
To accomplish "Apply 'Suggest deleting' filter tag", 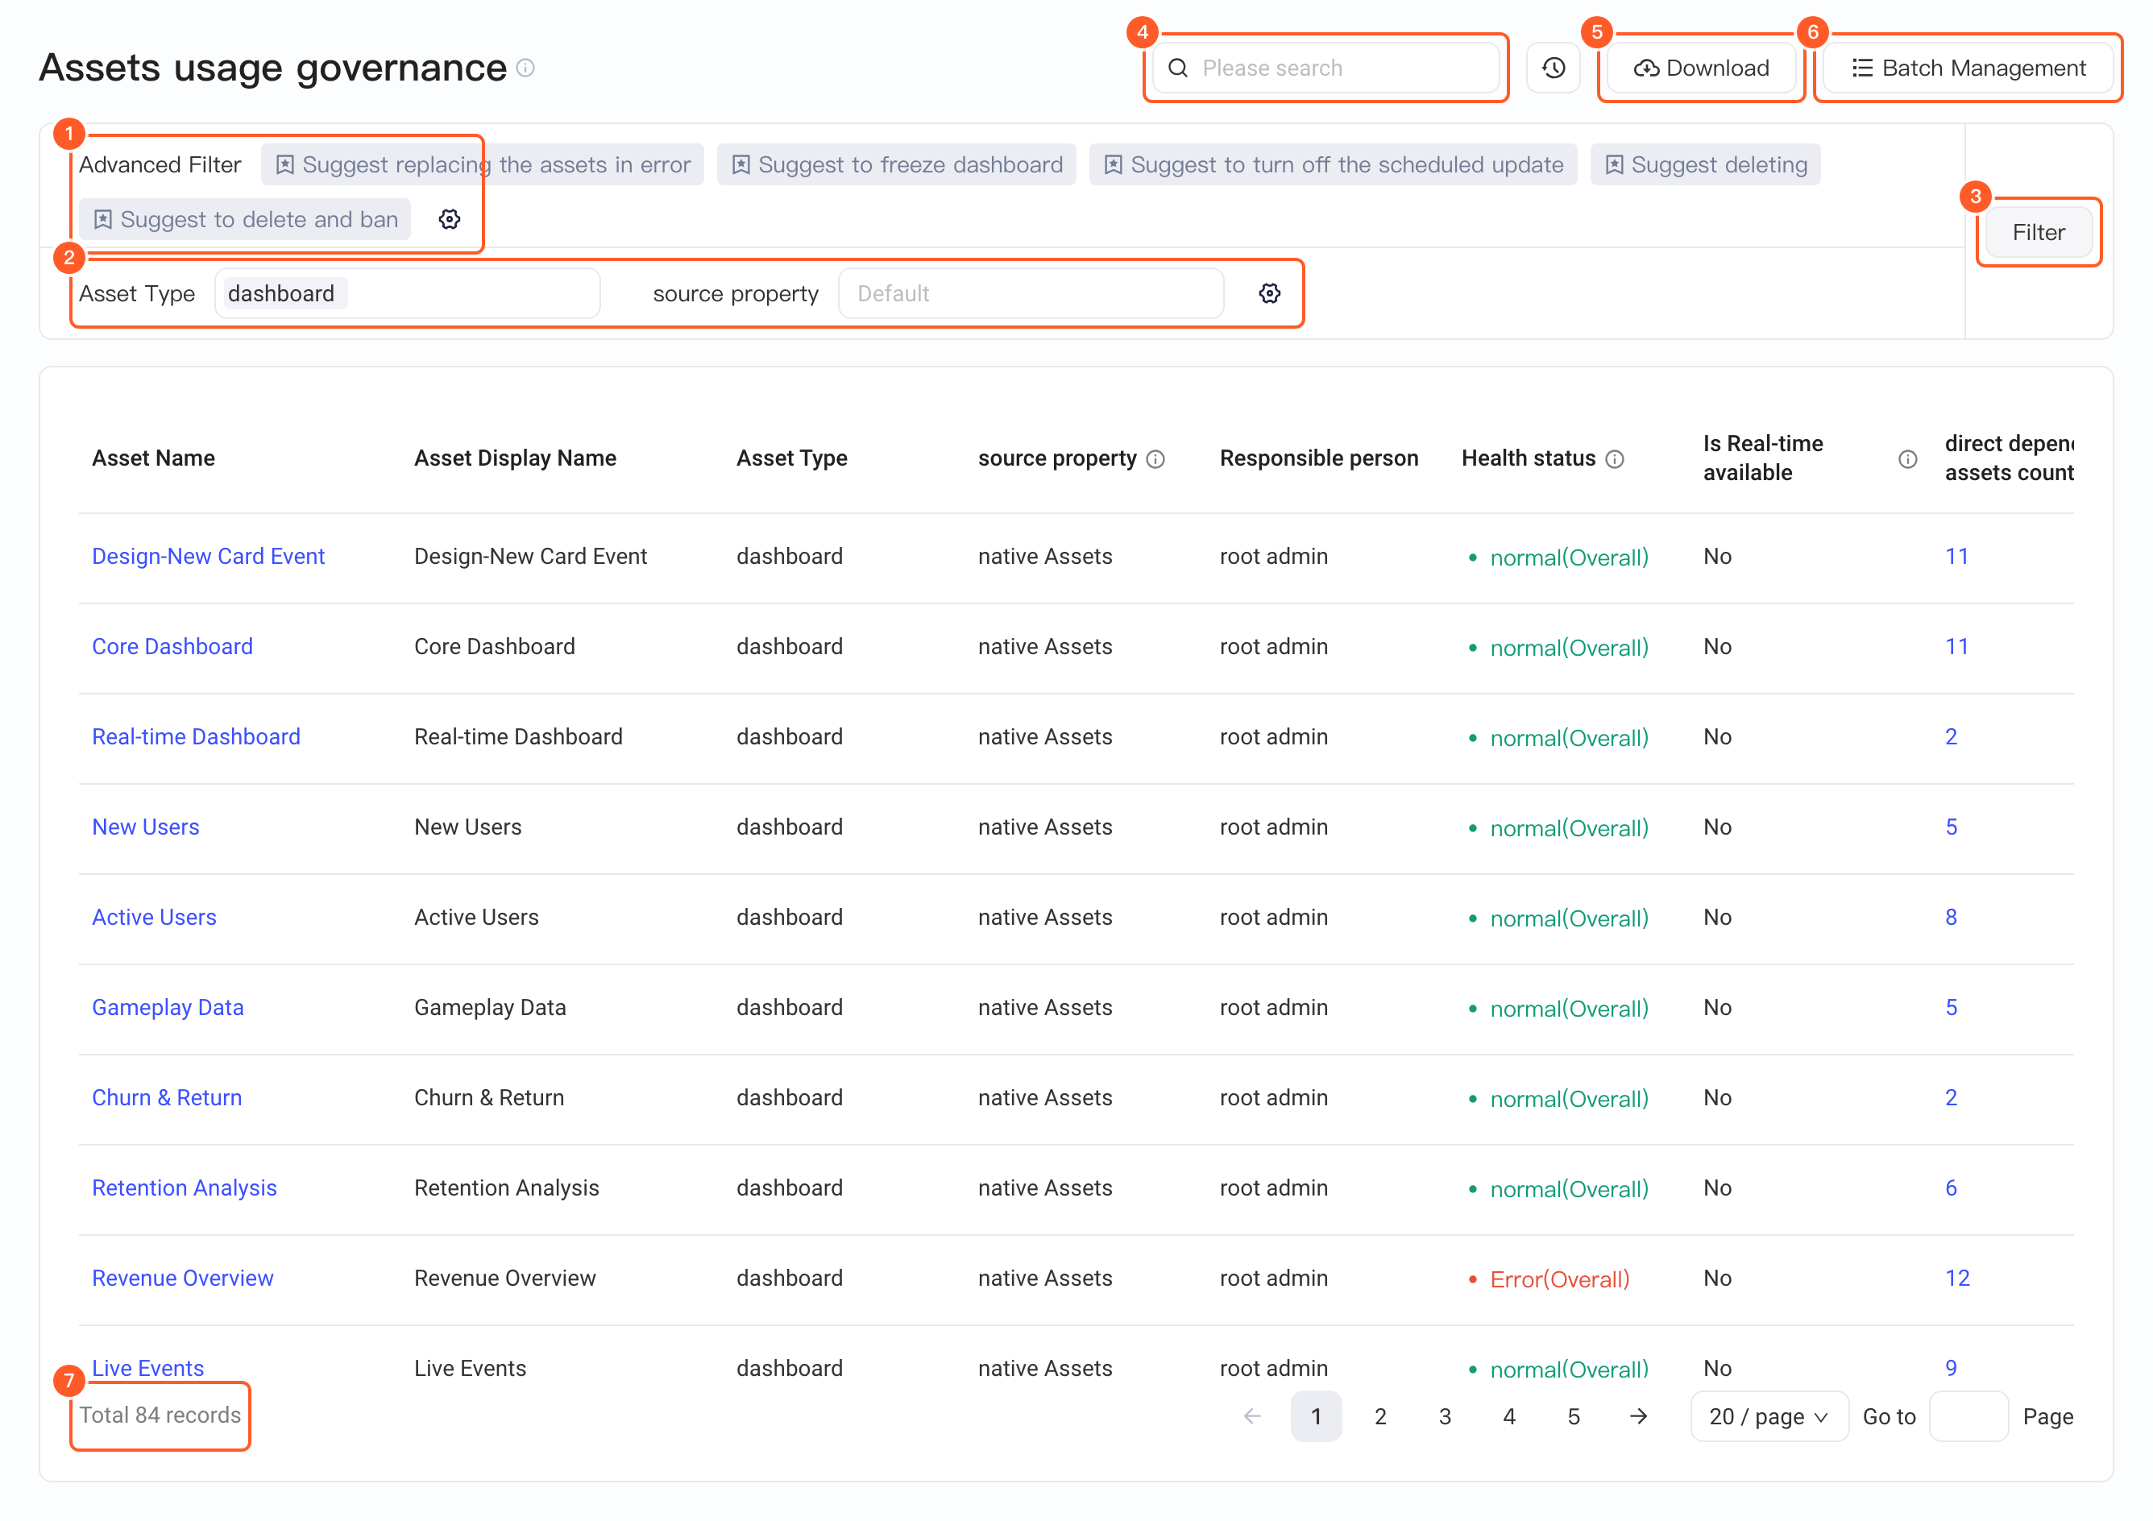I will 1705,165.
